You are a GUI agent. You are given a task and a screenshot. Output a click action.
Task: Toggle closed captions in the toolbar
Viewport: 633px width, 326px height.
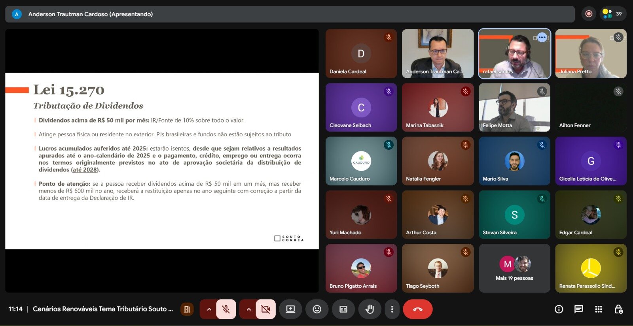(343, 309)
